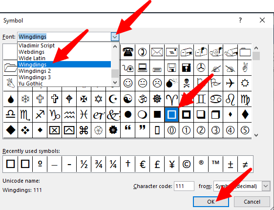Click symbol grid scroll up arrow

tap(256, 48)
